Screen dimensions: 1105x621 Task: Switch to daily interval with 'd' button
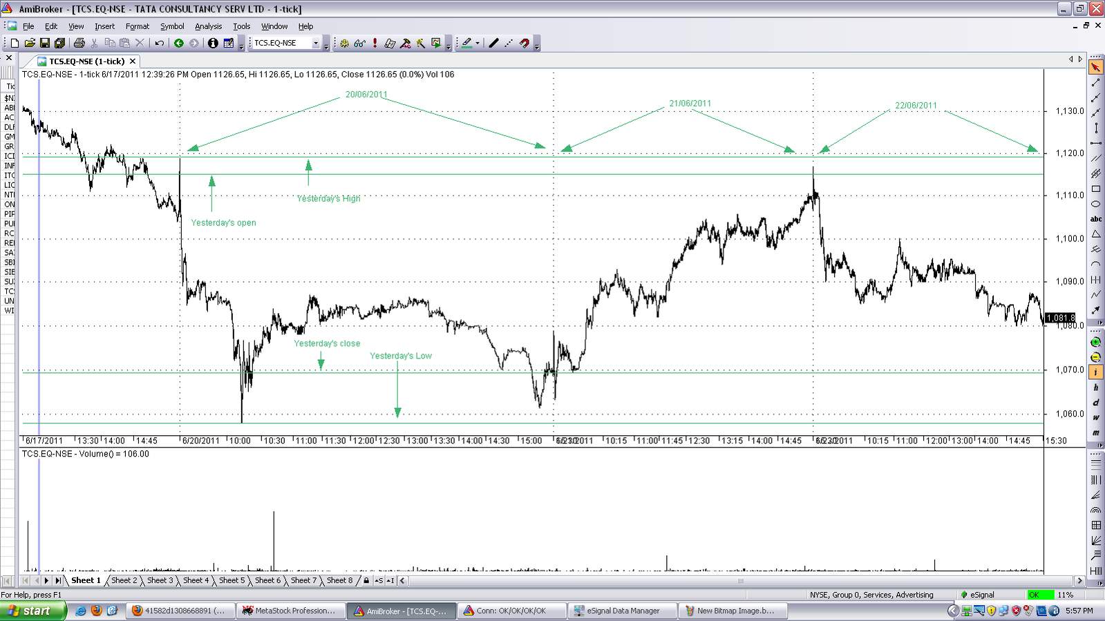coord(1096,403)
